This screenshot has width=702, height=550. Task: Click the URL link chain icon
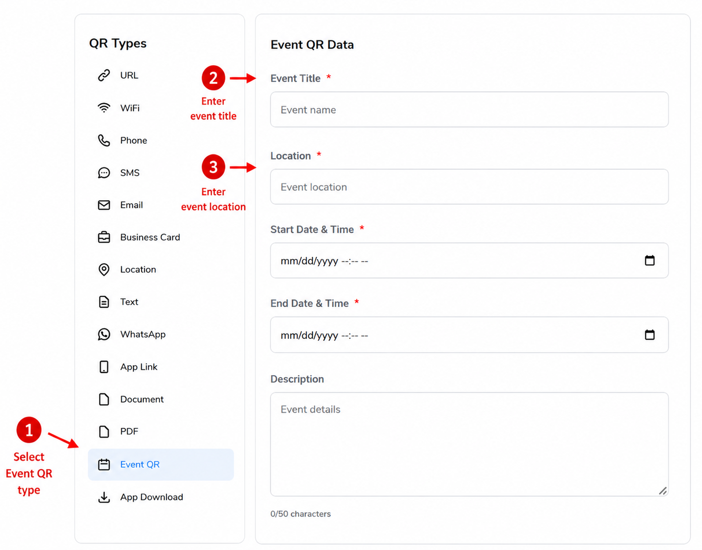(x=104, y=75)
